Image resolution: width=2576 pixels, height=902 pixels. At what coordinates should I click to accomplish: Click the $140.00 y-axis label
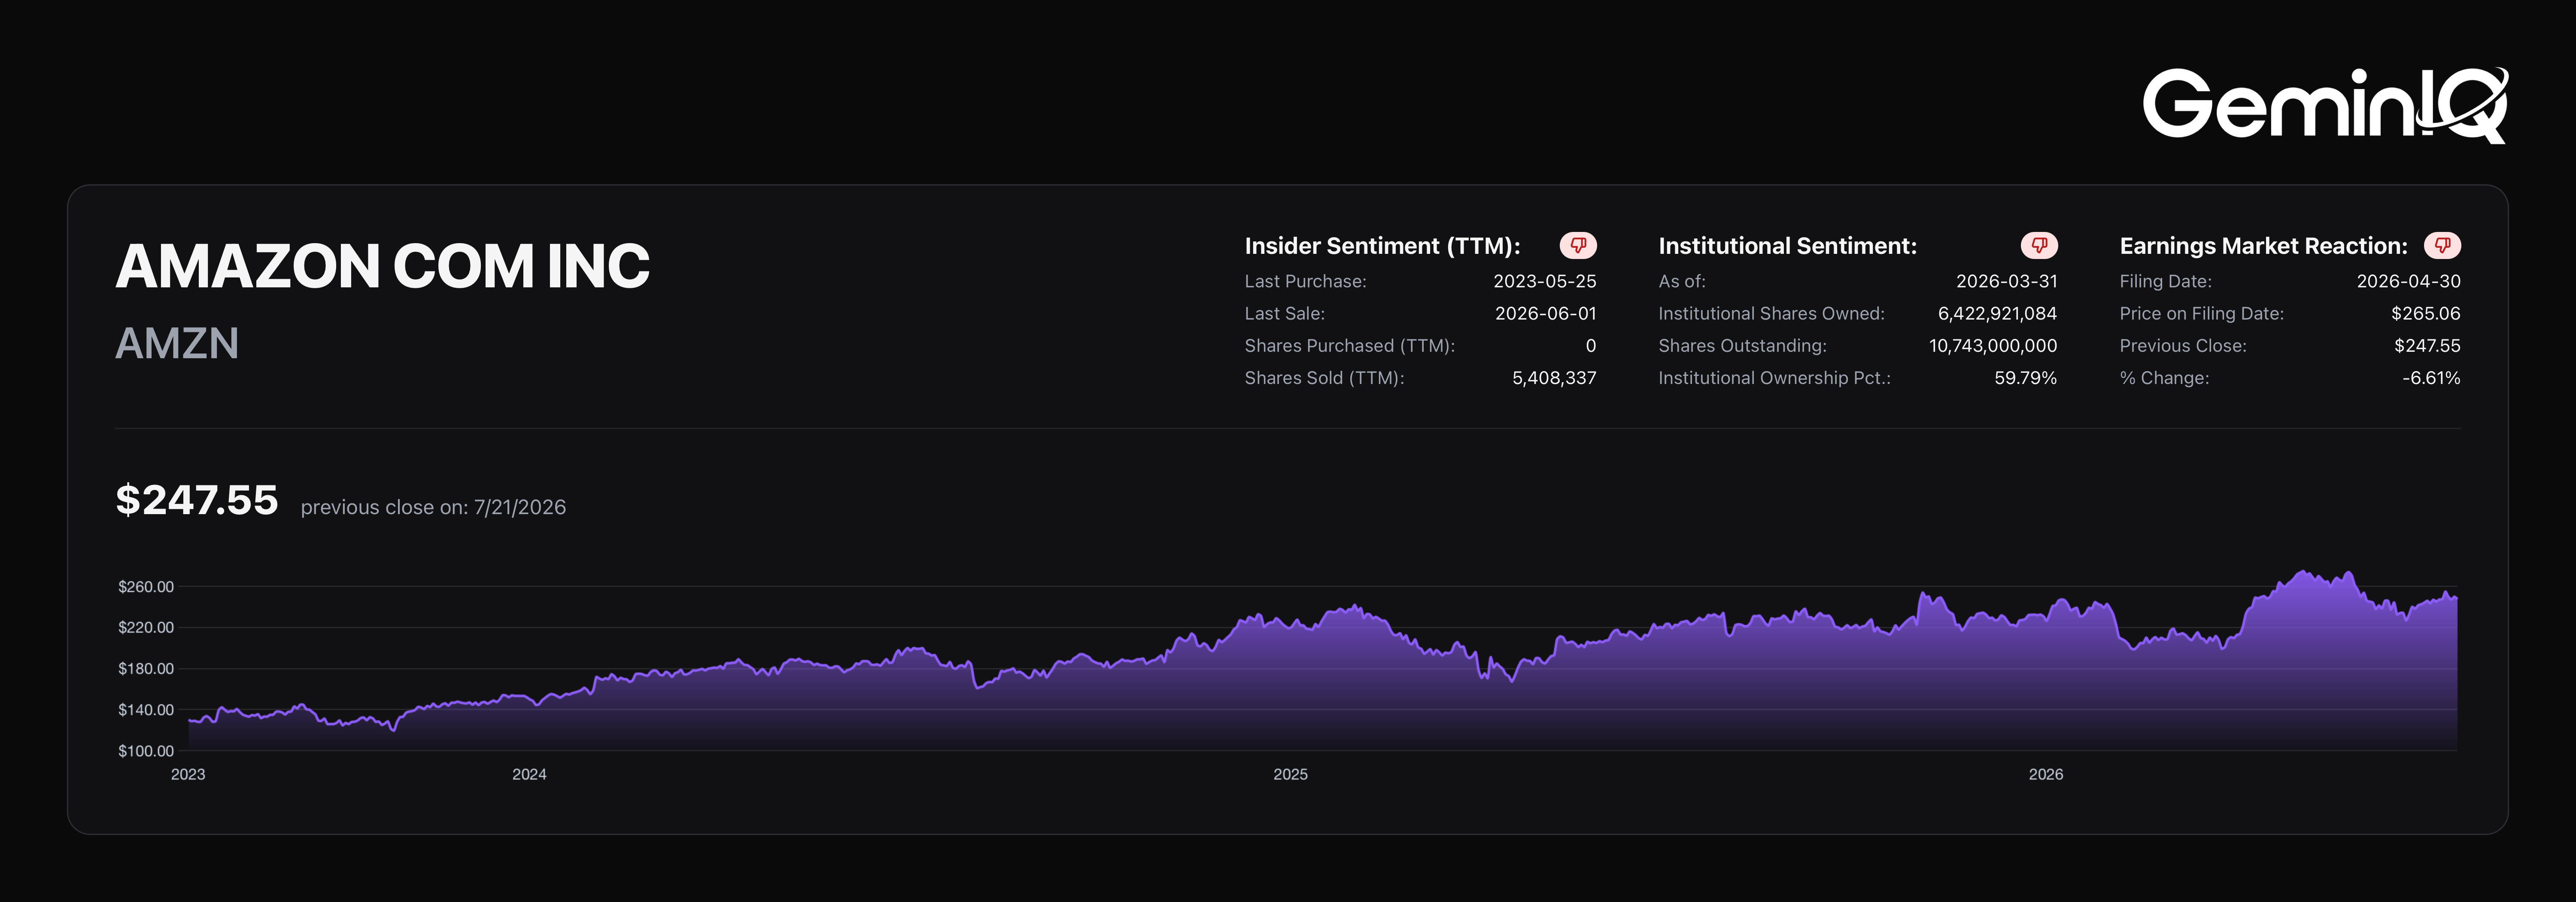coord(146,710)
